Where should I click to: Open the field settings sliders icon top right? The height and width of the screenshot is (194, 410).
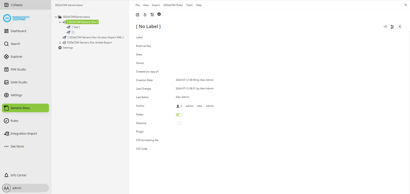click(392, 27)
